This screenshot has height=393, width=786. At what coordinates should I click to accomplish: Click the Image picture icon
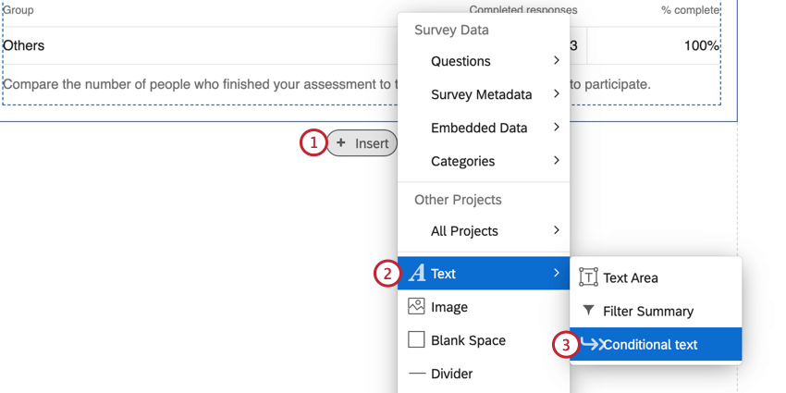(x=416, y=307)
